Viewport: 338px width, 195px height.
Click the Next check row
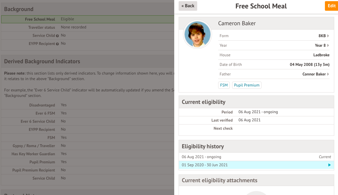pyautogui.click(x=256, y=128)
